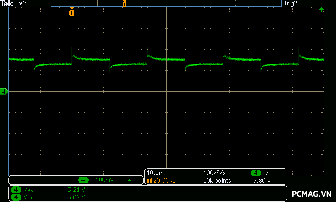Click the Trig? trigger status indicator
Screen dimensions: 336x202
pos(290,3)
